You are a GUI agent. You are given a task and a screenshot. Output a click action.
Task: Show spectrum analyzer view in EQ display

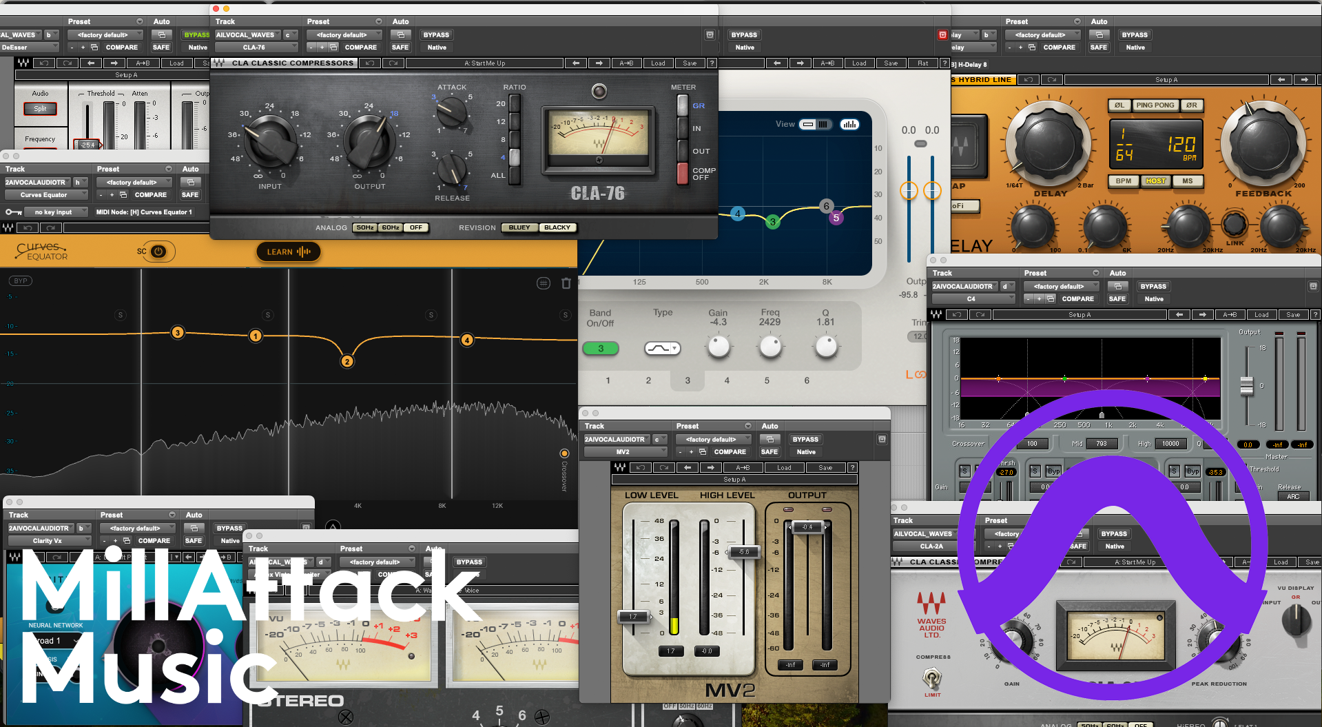849,124
